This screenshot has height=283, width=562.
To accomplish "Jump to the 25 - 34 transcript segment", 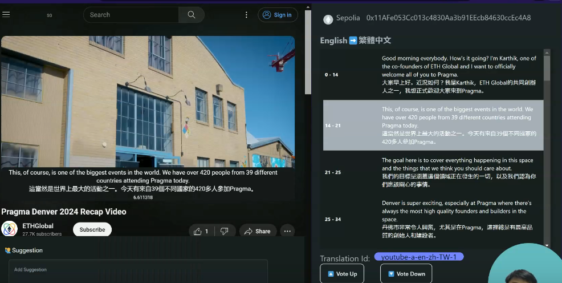I will [433, 219].
